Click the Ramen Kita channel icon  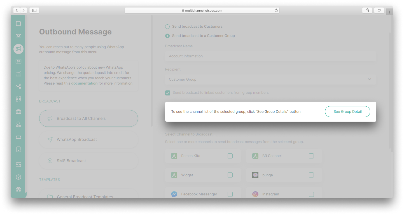pyautogui.click(x=174, y=156)
